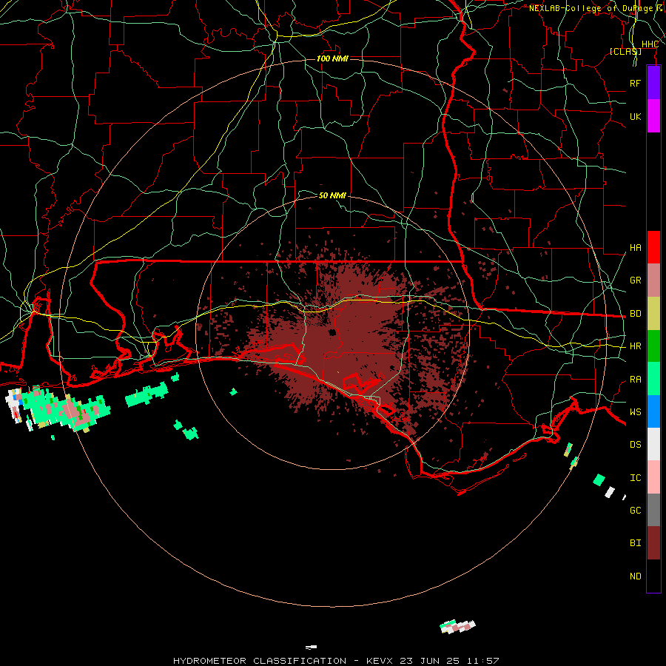The height and width of the screenshot is (666, 666).
Task: Select the GC gray legend swatch
Action: (x=653, y=510)
